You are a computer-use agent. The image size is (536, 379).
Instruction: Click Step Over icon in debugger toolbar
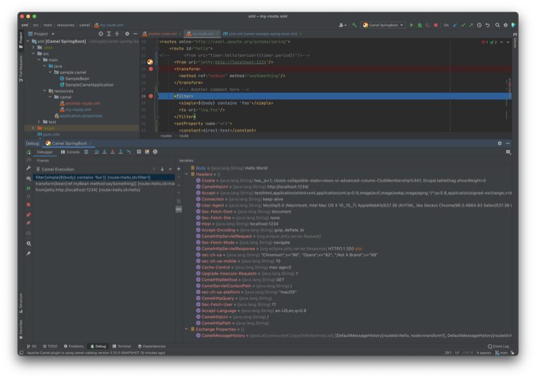pos(96,152)
